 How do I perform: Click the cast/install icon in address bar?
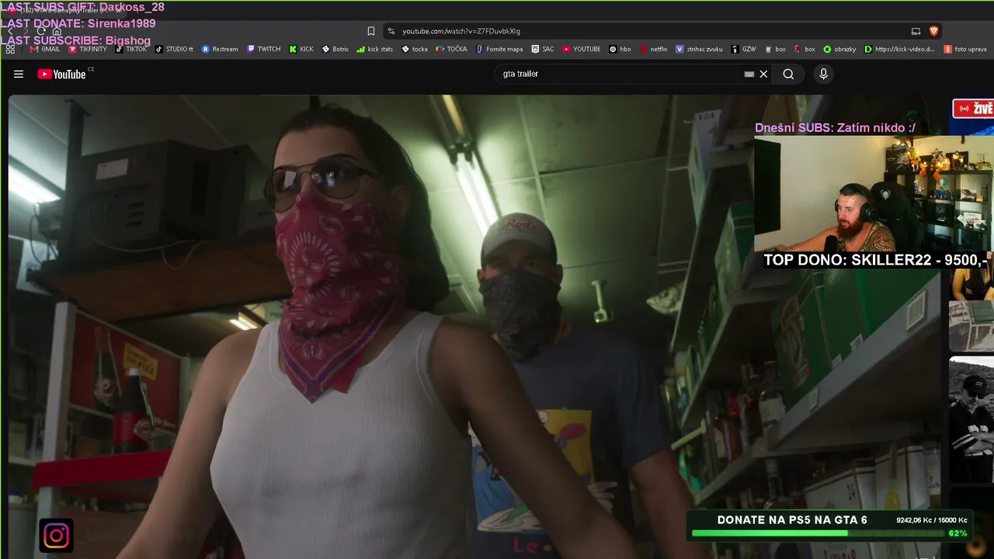(916, 31)
